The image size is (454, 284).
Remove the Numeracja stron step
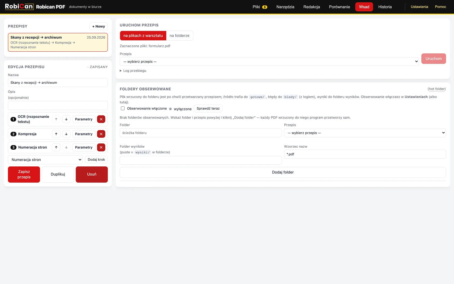click(101, 147)
